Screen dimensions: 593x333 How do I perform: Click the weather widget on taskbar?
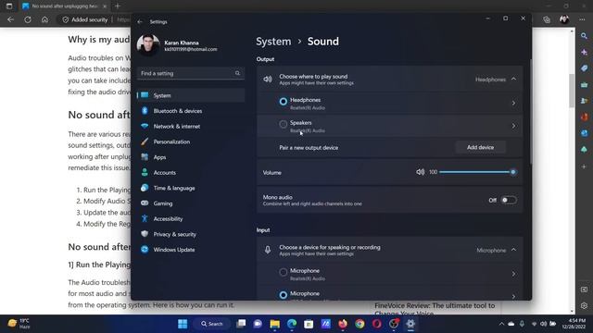coord(19,324)
